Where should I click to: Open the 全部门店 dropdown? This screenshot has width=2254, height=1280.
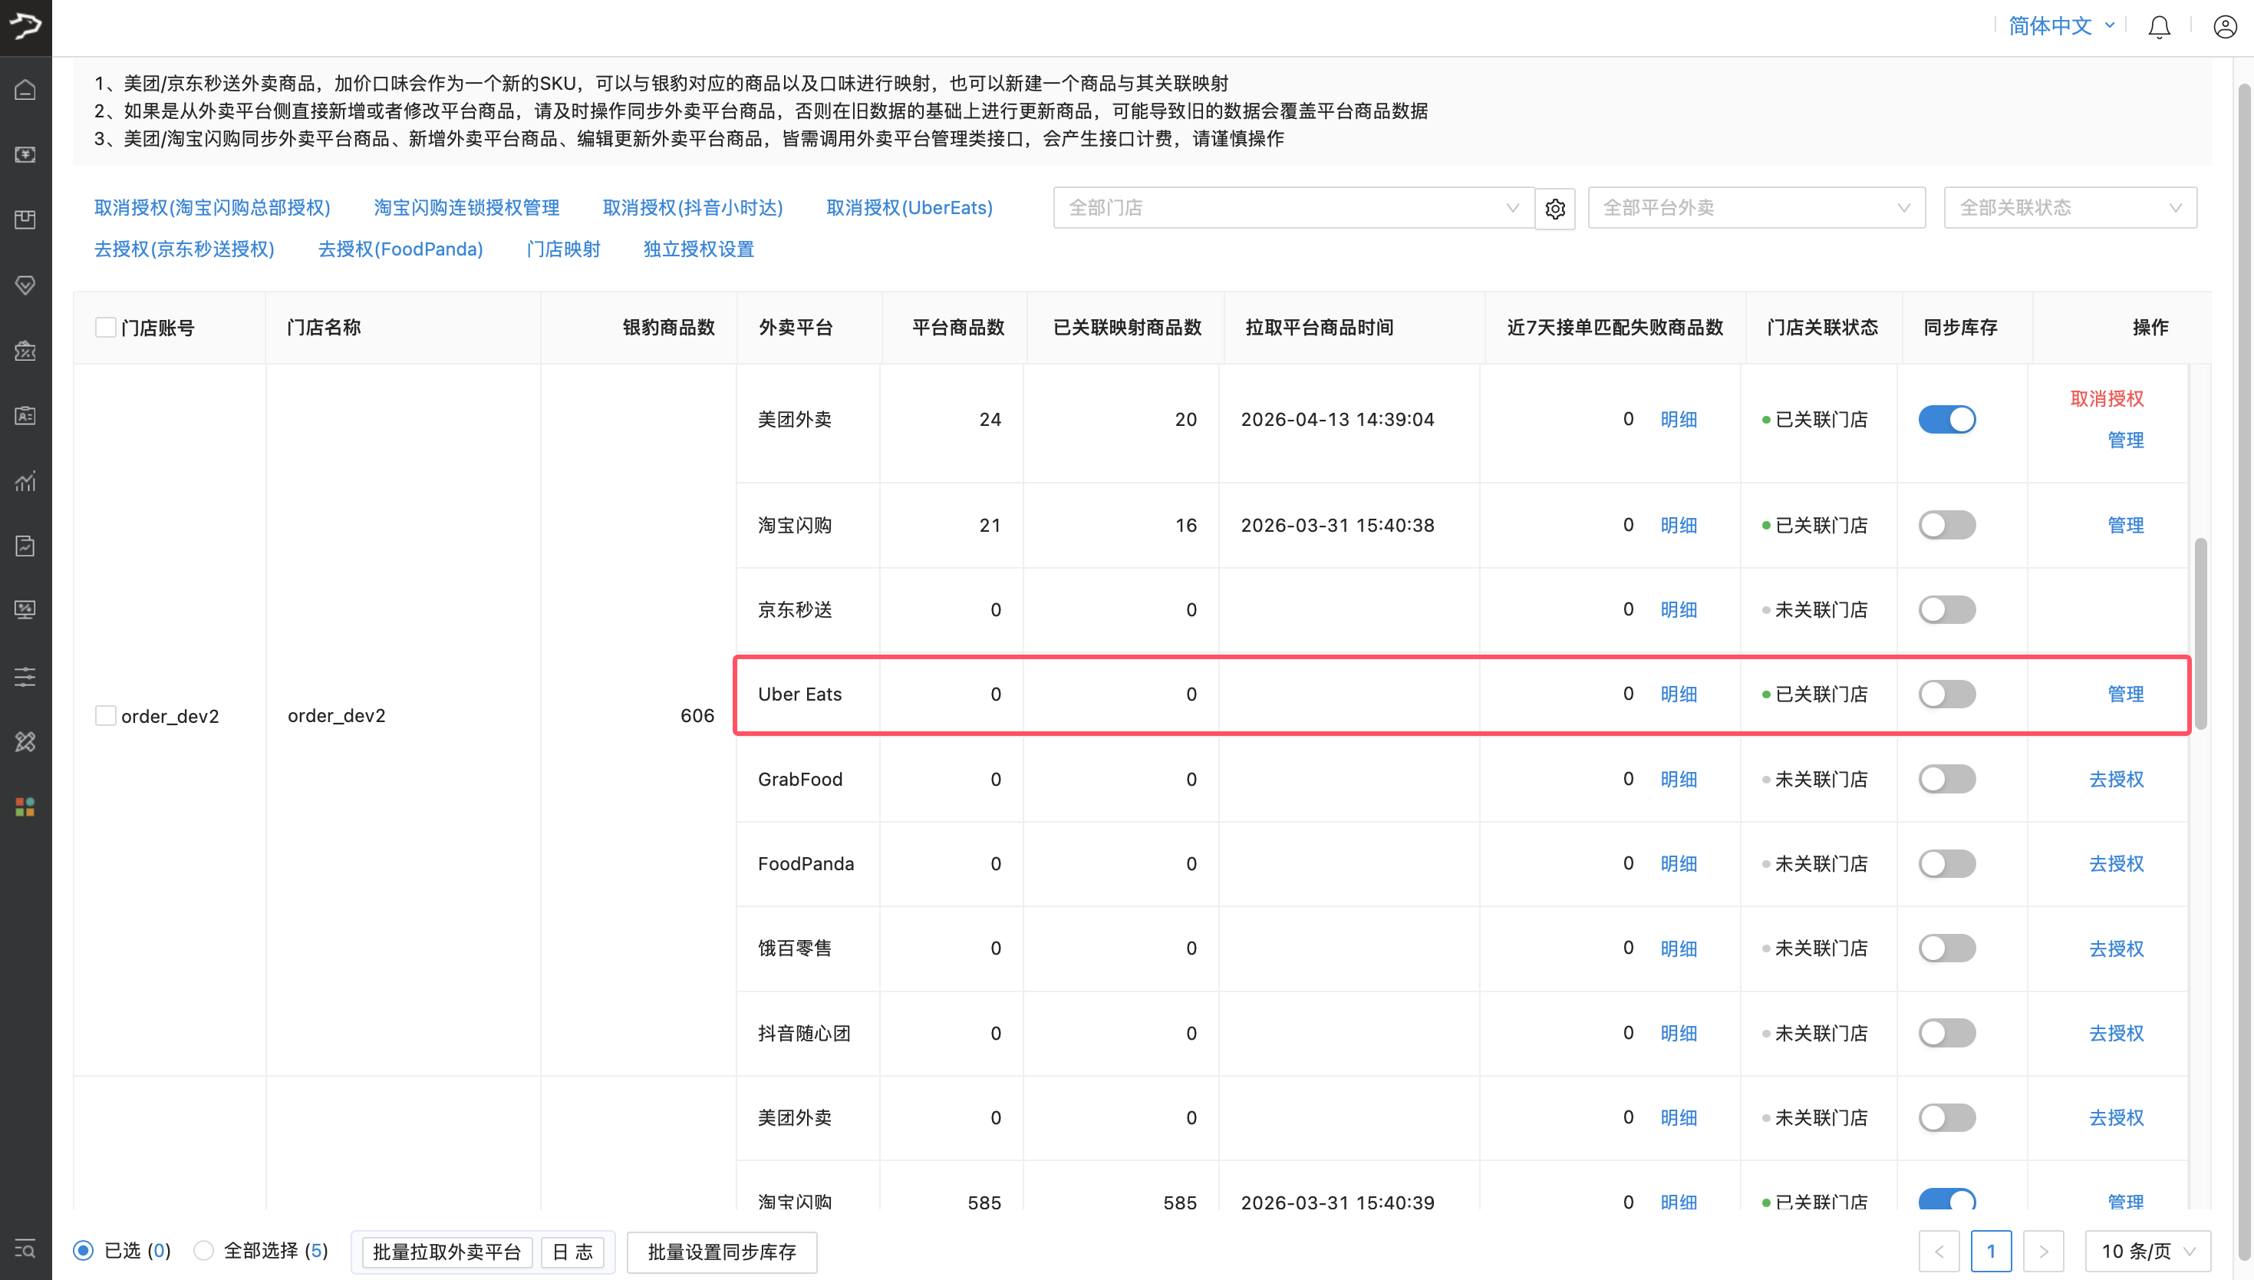1293,209
